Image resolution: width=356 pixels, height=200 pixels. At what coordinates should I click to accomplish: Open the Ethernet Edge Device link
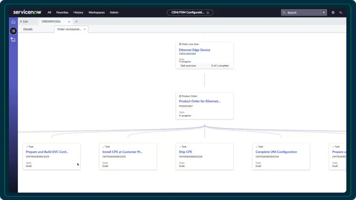(x=195, y=50)
